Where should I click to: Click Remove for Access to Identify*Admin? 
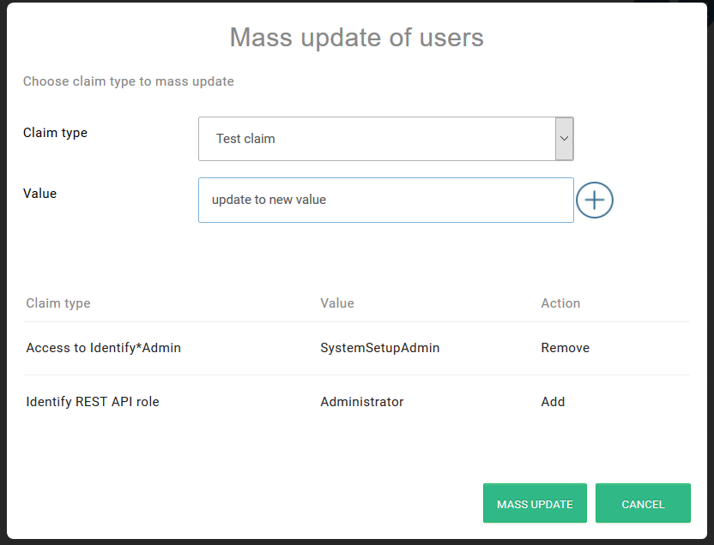point(565,348)
